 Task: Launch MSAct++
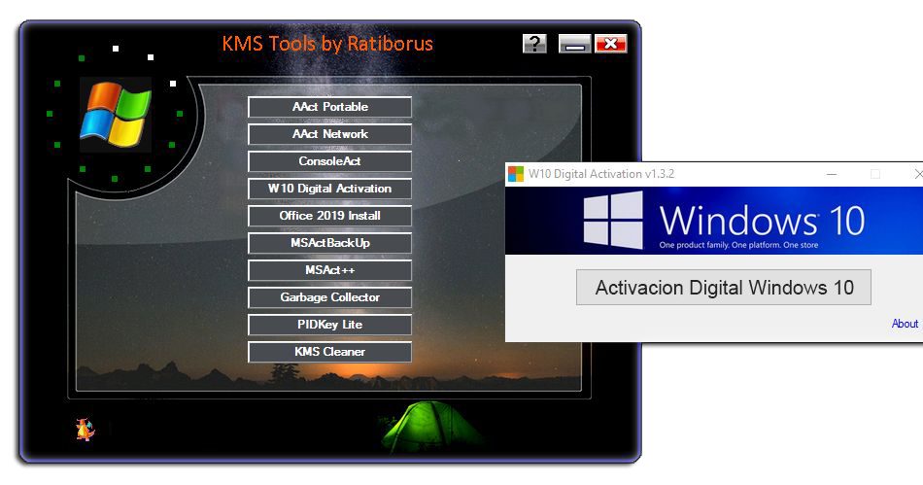(x=329, y=270)
